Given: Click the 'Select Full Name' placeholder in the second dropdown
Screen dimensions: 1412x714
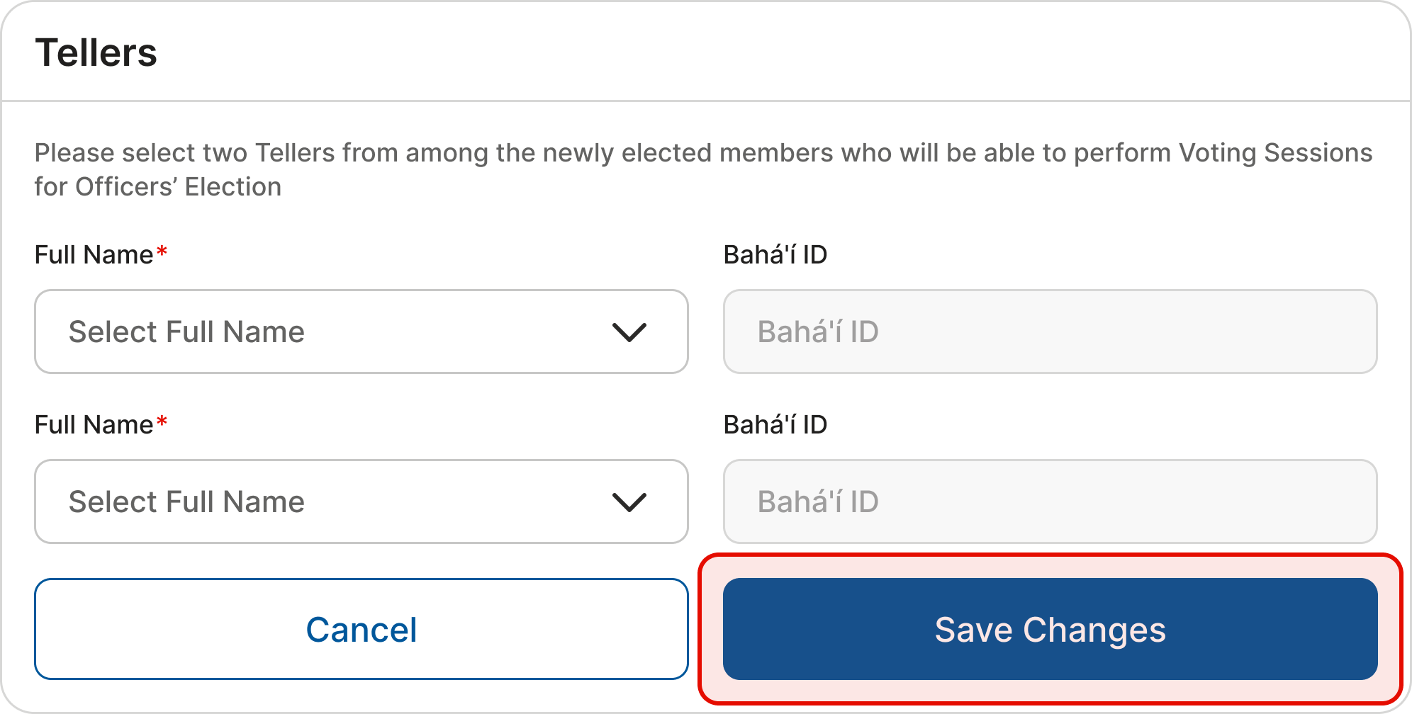Looking at the screenshot, I should [x=186, y=501].
